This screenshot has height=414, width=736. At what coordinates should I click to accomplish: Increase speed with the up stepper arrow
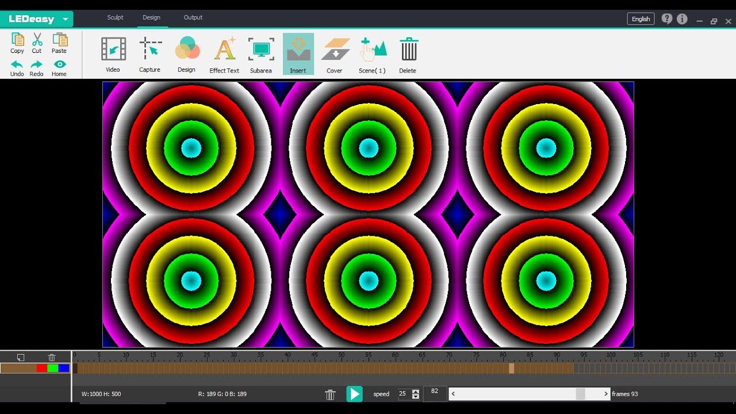click(x=416, y=391)
